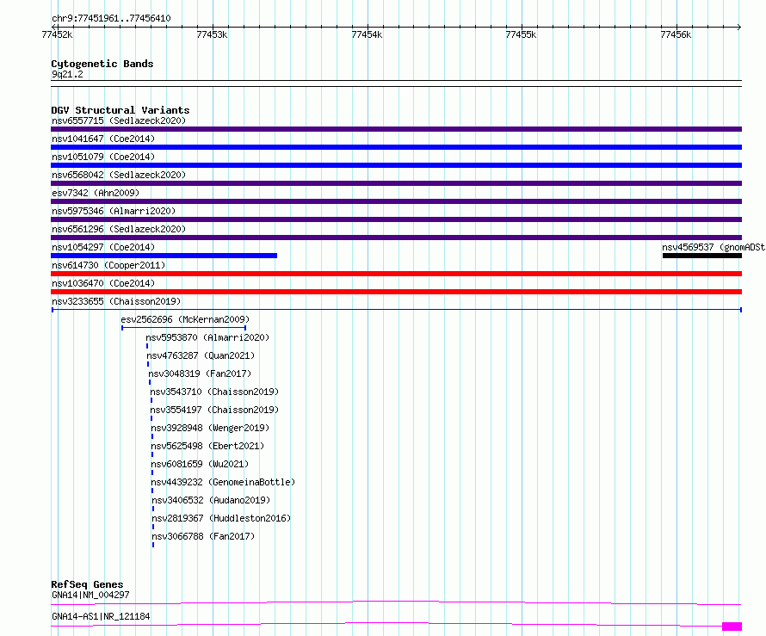Click the 77454k ruler label
Viewport: 766px width, 636px height.
point(367,34)
